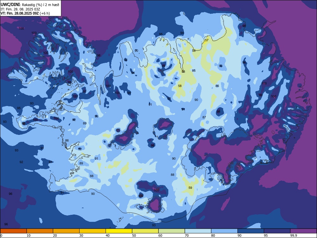Click the '10' legend scale label
Screen dimensions: 317x238
point(29,235)
